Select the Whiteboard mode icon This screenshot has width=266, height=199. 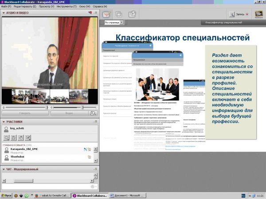coord(107,14)
